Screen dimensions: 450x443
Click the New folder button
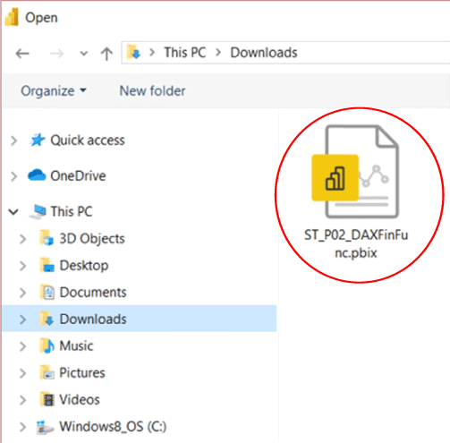pos(152,90)
